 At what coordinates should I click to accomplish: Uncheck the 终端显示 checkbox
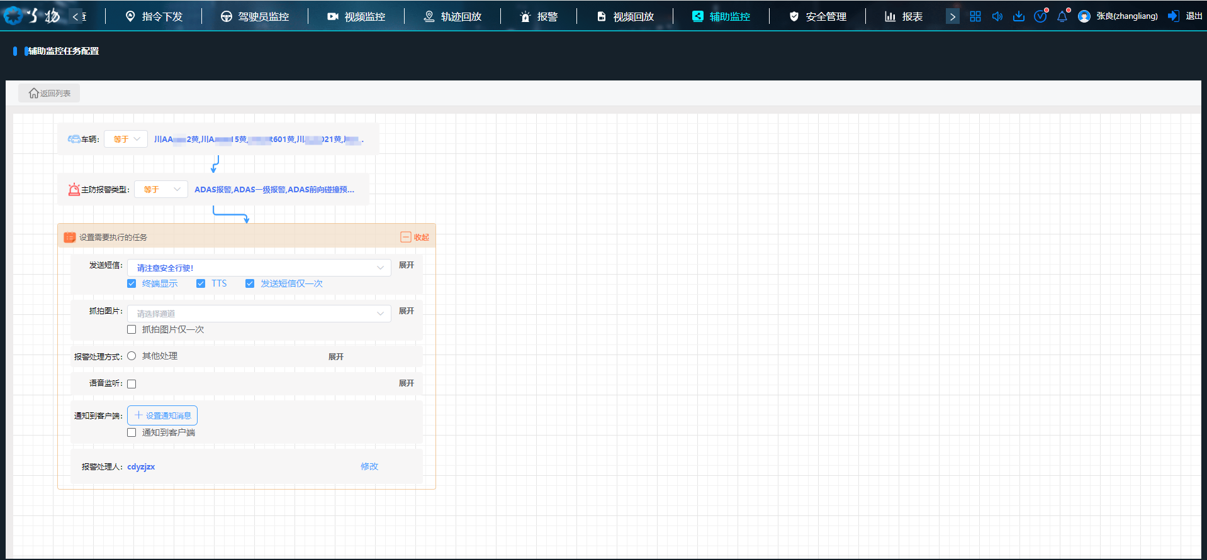(132, 283)
